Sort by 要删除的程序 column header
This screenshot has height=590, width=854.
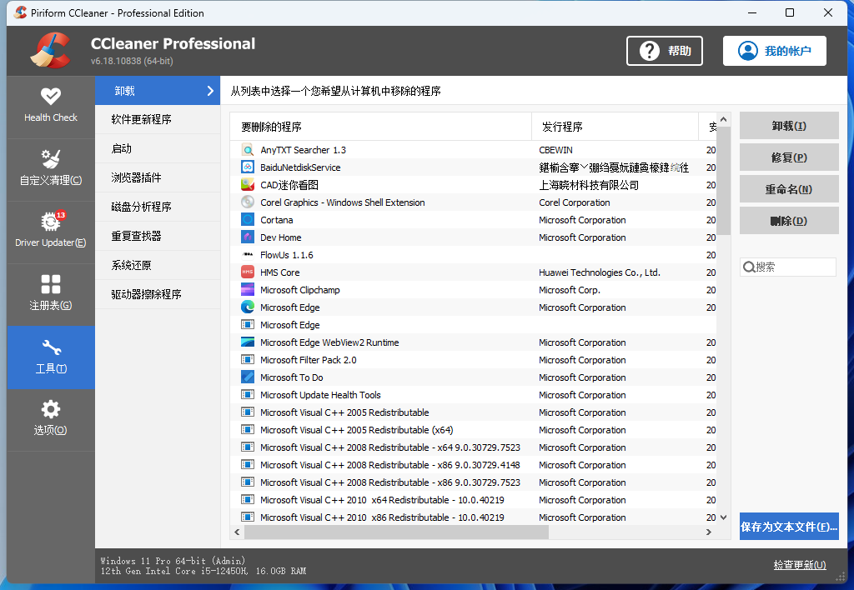click(x=380, y=127)
